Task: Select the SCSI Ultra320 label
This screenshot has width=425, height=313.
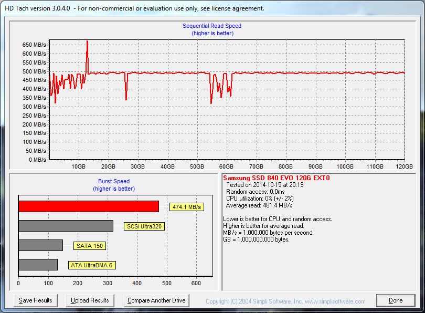Action: point(144,226)
